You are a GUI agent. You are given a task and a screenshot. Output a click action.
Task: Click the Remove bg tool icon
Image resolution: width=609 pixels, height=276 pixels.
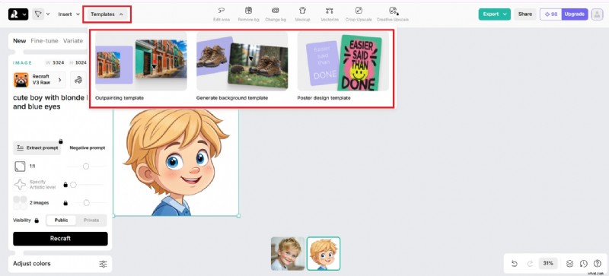click(x=249, y=11)
